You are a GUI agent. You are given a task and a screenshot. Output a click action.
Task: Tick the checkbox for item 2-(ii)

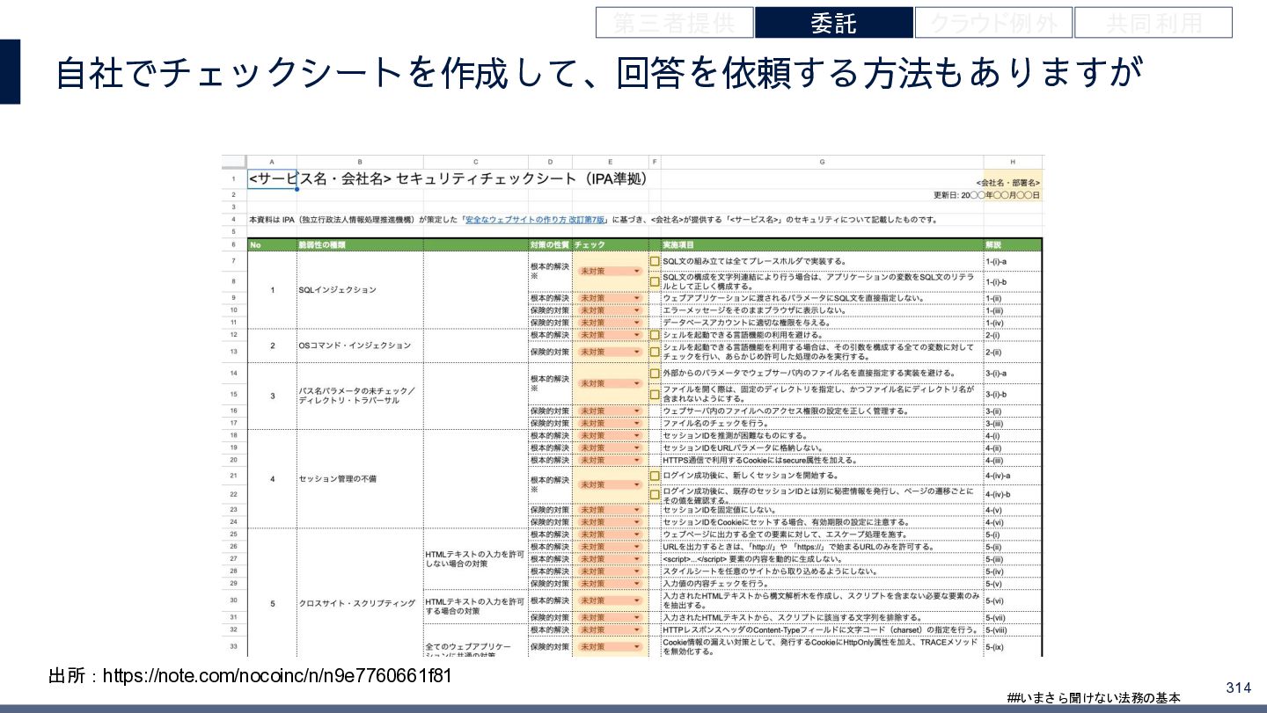tap(655, 352)
